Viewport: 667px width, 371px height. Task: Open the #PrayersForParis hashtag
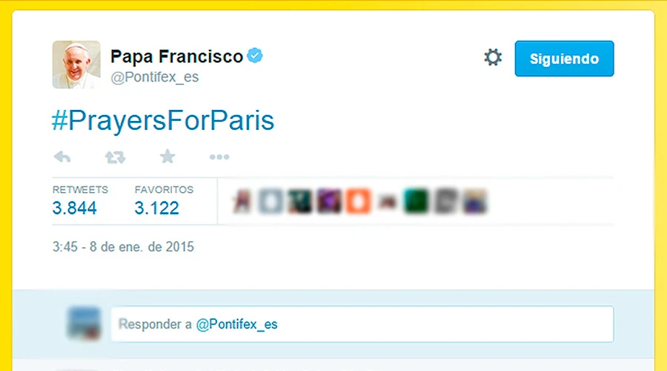[163, 120]
